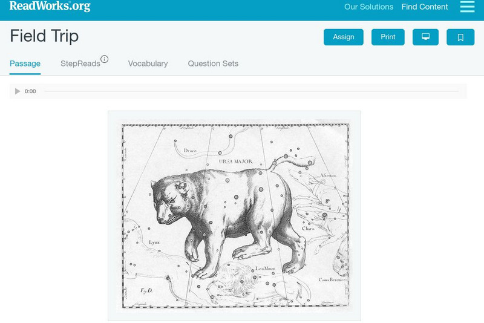484x323 pixels.
Task: Print the Field Trip passage
Action: pyautogui.click(x=388, y=37)
